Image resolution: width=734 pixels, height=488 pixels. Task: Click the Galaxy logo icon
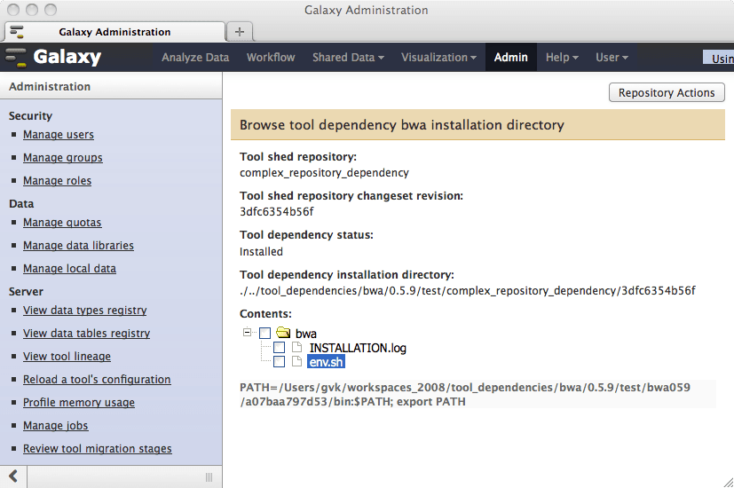[x=16, y=58]
